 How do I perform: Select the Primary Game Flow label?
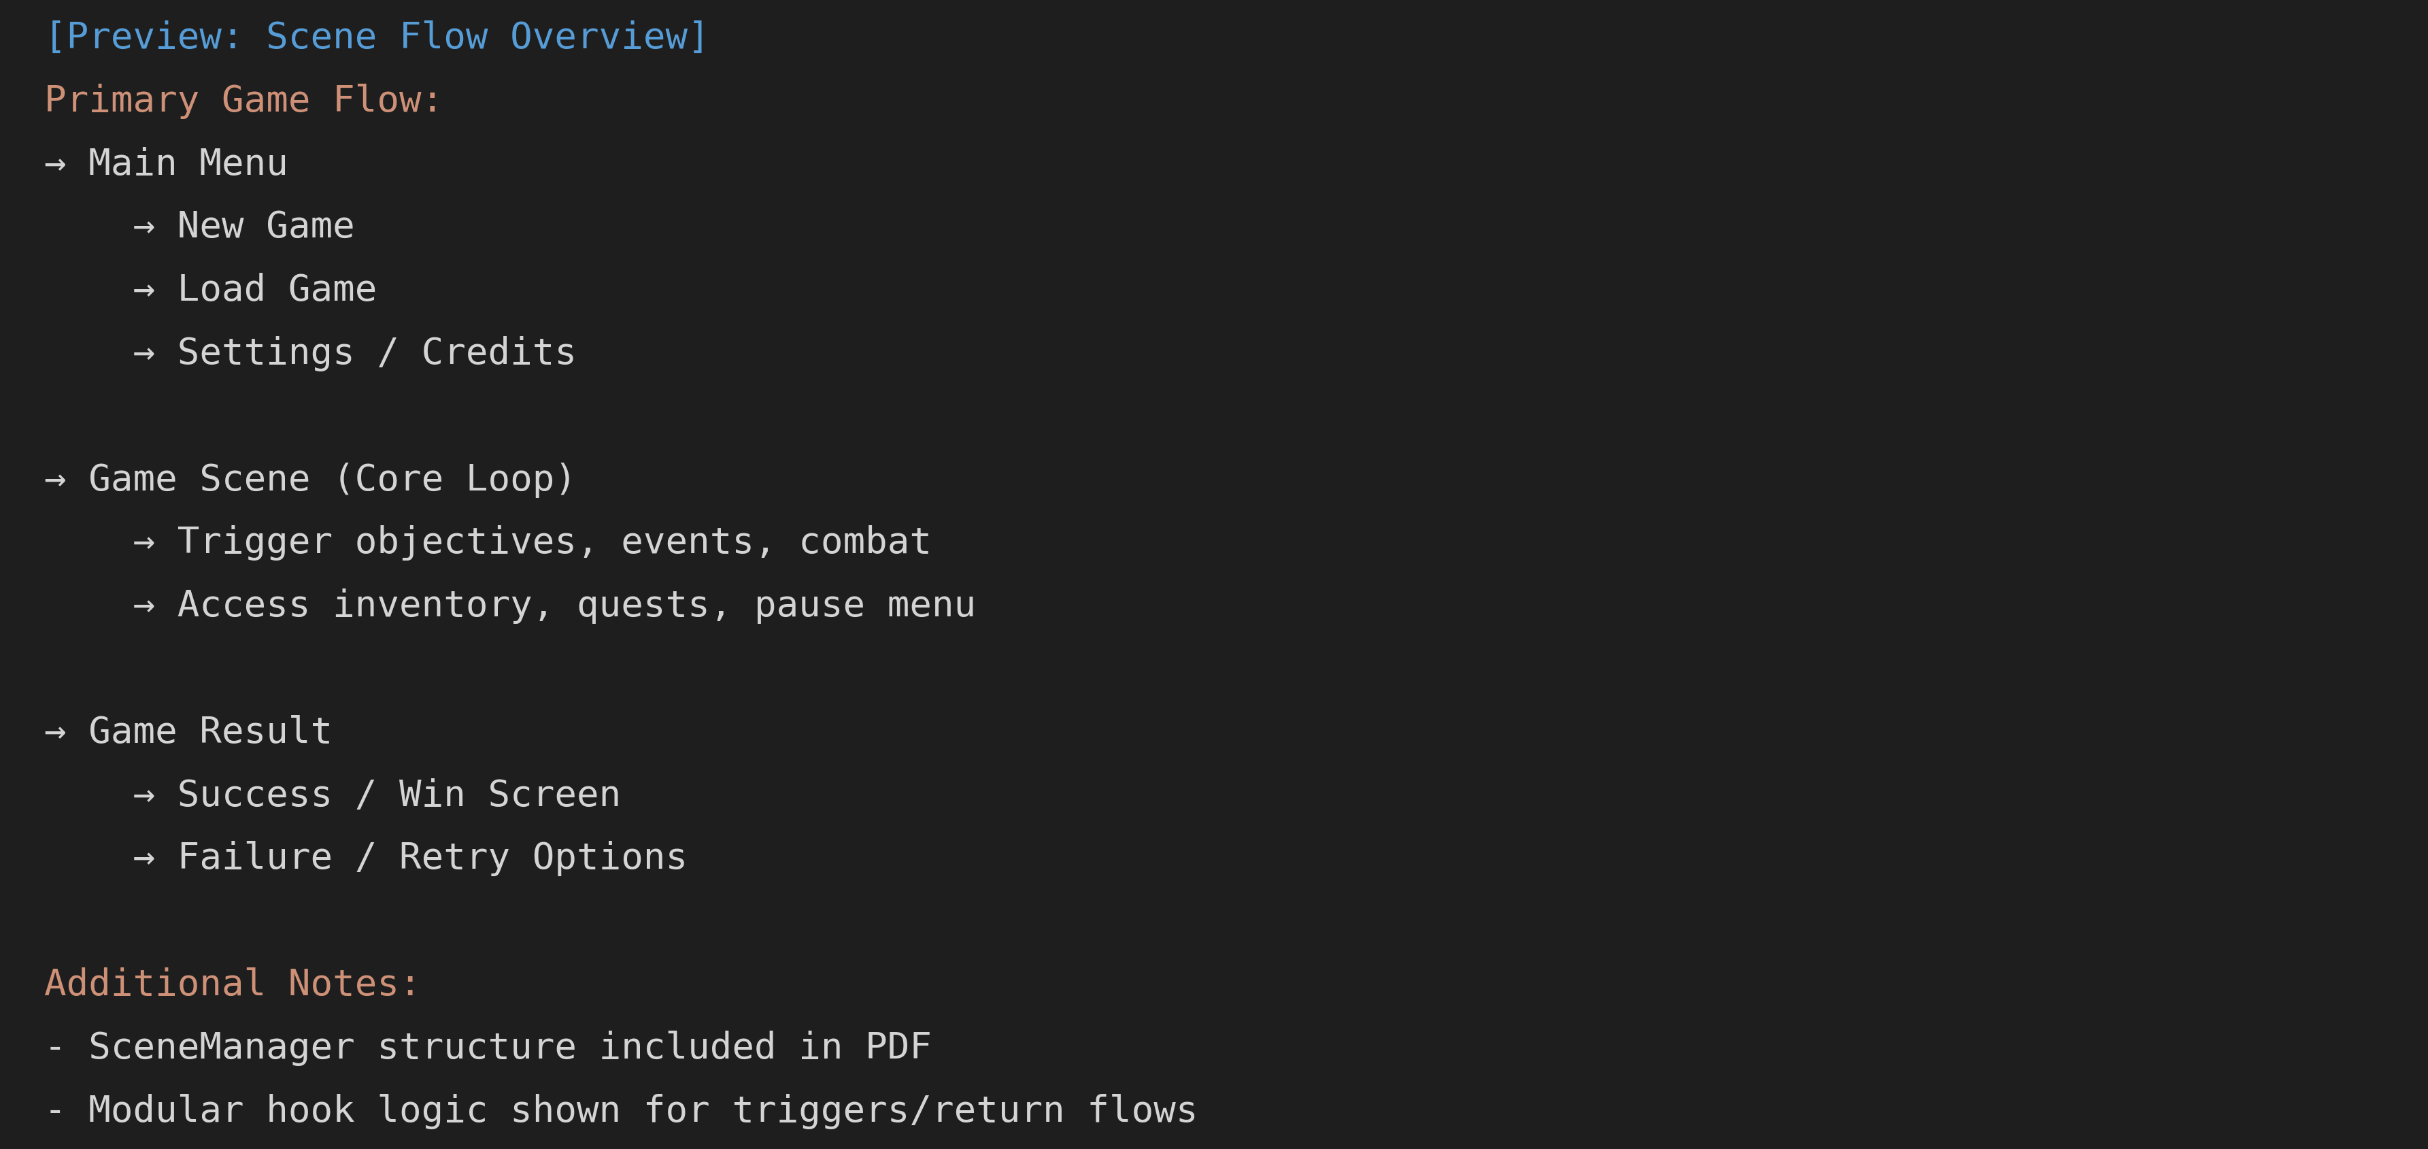coord(242,100)
